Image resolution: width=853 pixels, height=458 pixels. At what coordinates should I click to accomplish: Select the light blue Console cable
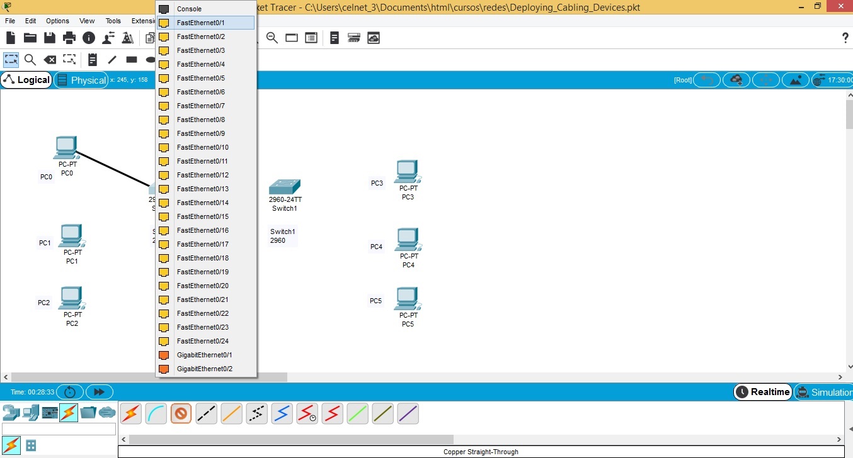[156, 413]
